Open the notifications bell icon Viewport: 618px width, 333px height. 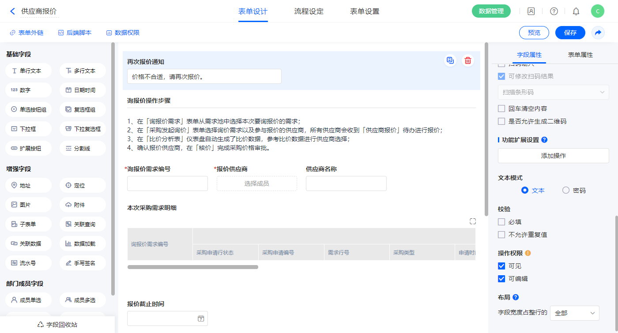(576, 11)
